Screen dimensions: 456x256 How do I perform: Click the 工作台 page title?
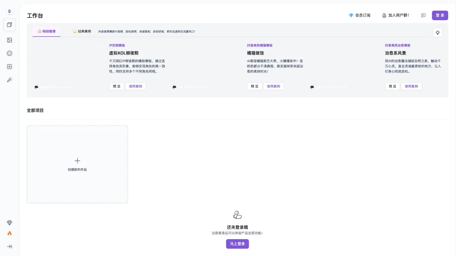[x=35, y=16]
